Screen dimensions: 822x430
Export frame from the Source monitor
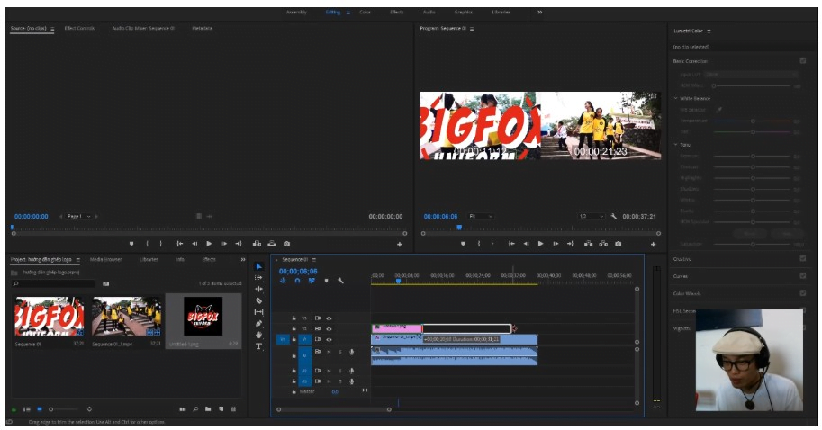click(287, 244)
